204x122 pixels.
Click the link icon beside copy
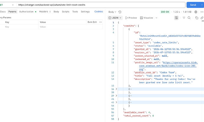click(x=202, y=18)
